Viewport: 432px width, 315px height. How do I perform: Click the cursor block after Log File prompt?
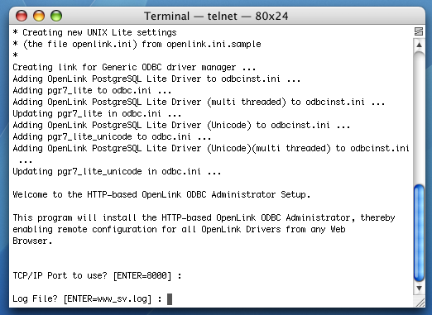(170, 298)
